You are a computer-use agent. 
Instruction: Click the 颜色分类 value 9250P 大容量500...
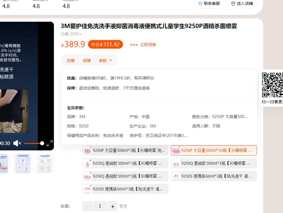click(230, 117)
